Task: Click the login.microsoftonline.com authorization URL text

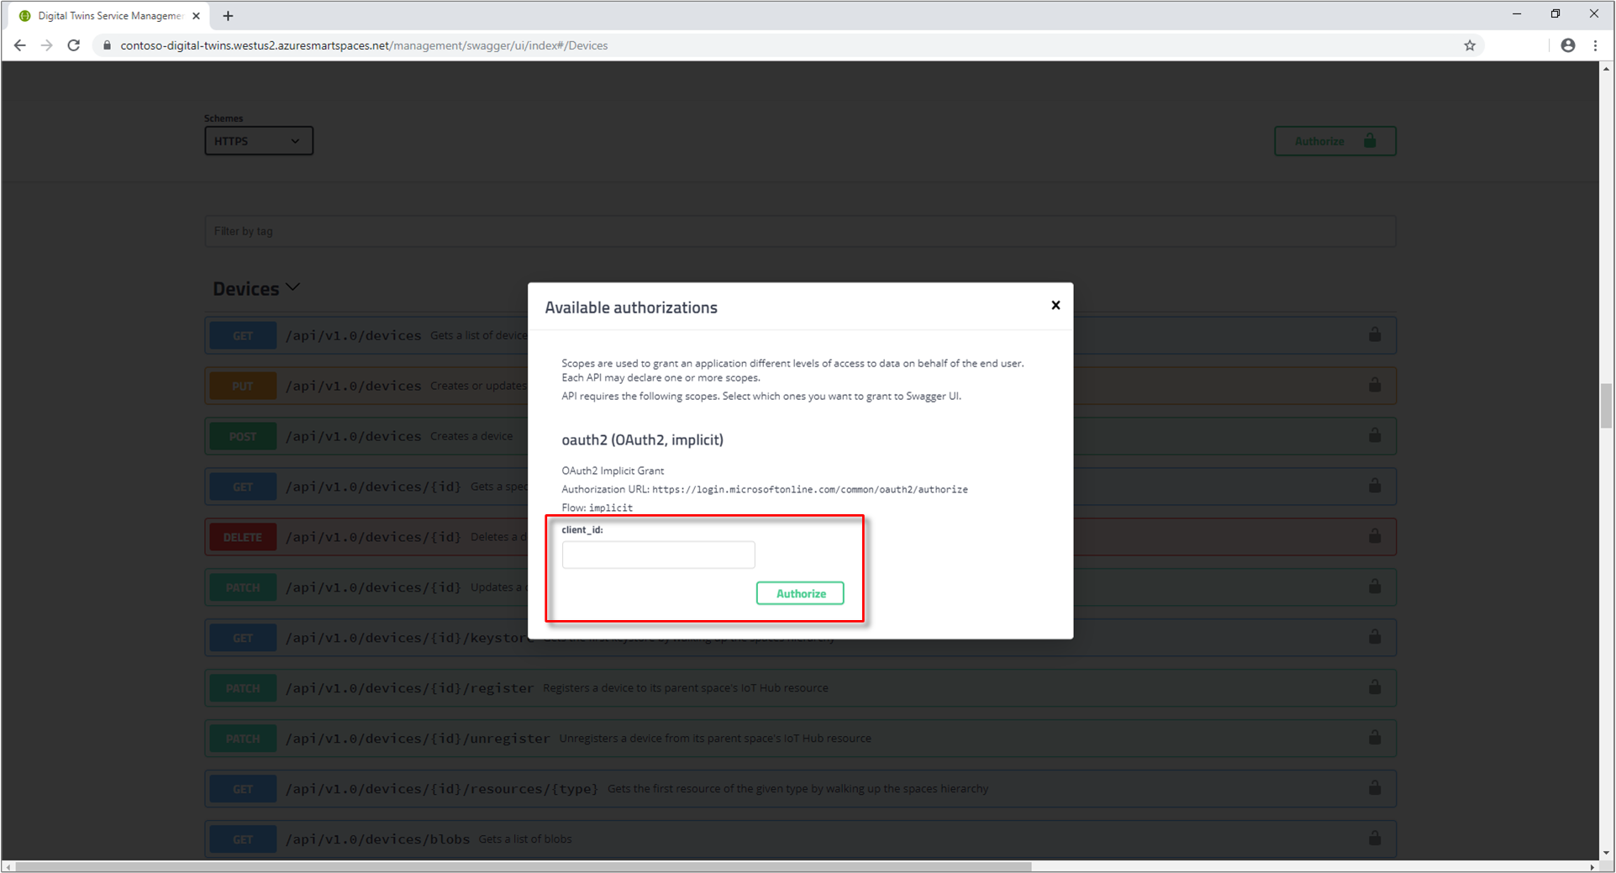Action: point(810,489)
